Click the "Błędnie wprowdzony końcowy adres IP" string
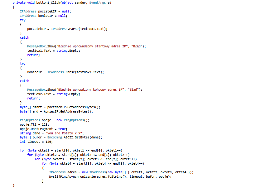 [x=90, y=90]
